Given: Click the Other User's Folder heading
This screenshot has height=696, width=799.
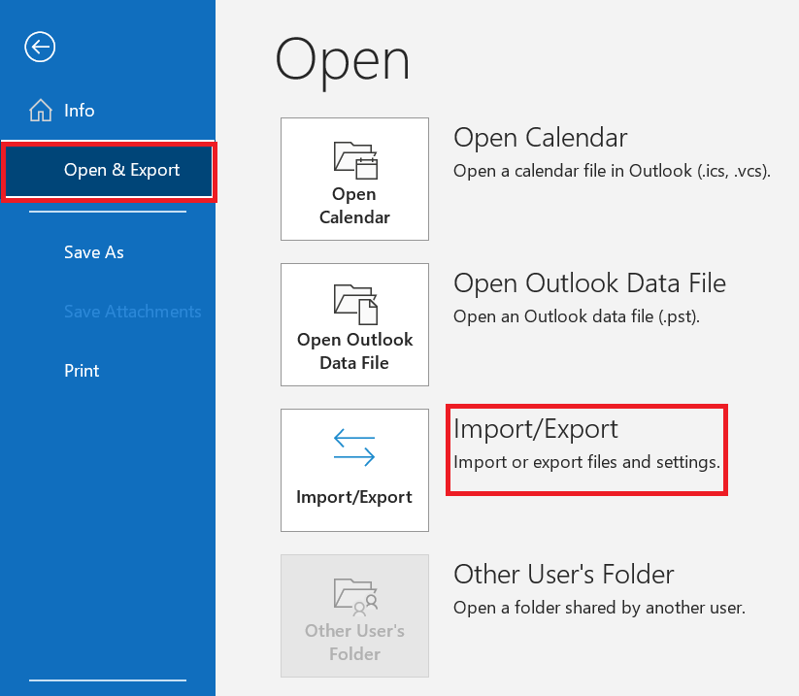Looking at the screenshot, I should (564, 575).
